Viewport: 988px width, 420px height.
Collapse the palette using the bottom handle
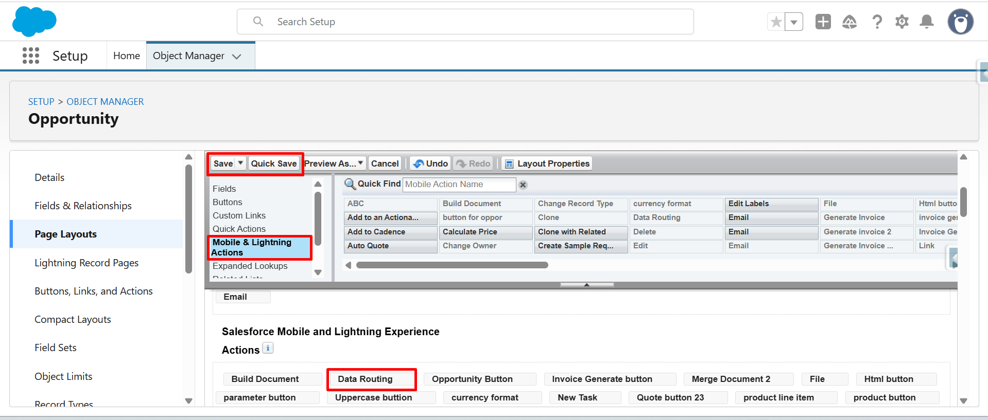(587, 284)
